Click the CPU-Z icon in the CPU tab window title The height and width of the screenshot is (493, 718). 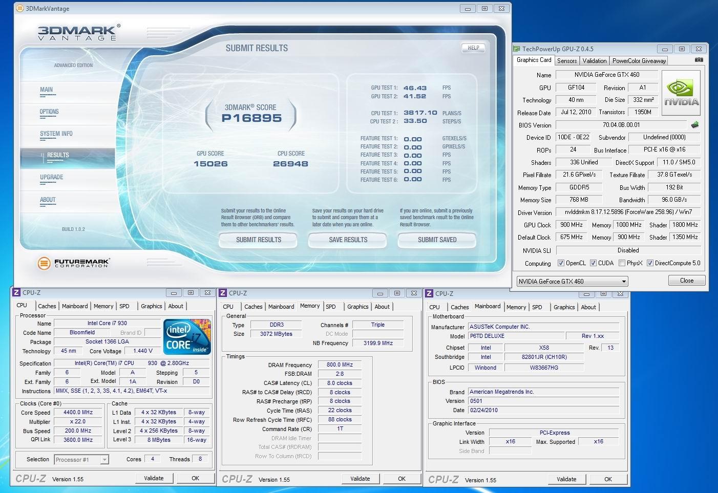click(x=16, y=293)
